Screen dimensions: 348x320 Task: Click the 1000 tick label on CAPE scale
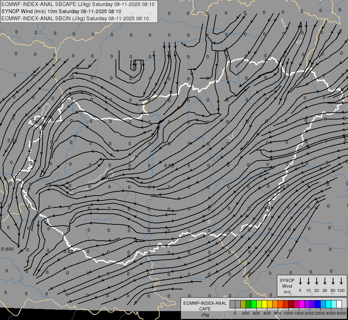[288, 313]
